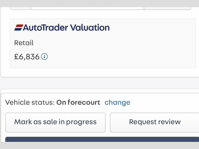Focus the wide middle field segment at top
Screen dimensions: 199x149
click(x=88, y=8)
